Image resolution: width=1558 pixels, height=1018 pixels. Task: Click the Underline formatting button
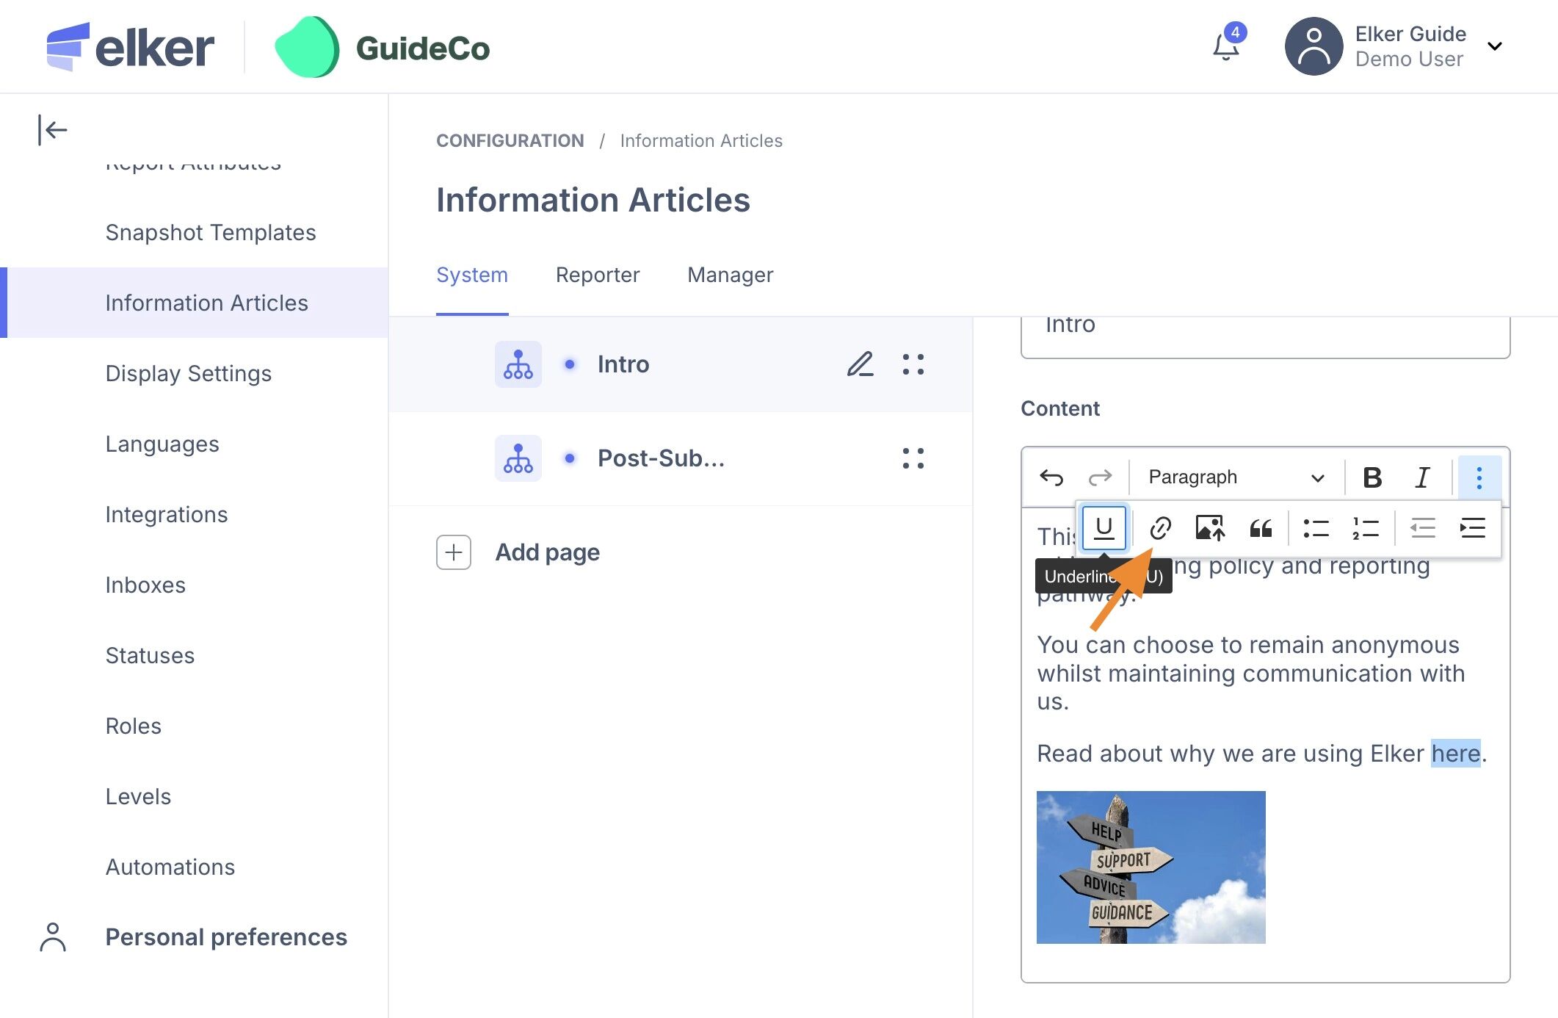click(1104, 527)
